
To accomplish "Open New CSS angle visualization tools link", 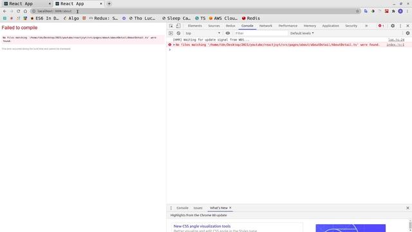I will click(202, 226).
